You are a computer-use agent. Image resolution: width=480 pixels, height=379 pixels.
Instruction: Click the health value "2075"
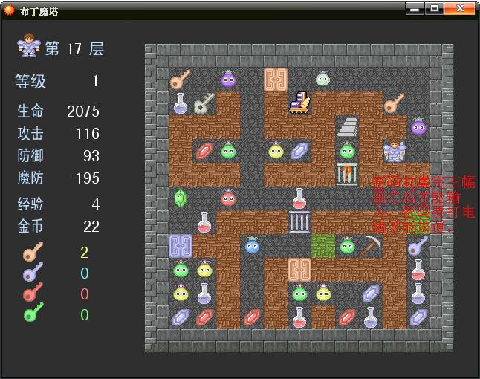click(x=83, y=111)
